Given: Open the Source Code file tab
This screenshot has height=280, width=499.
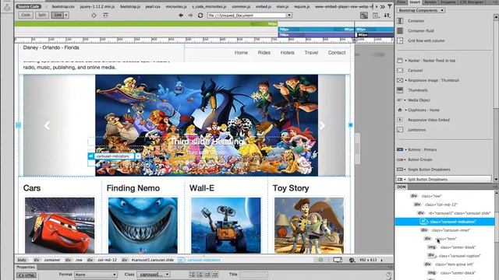Looking at the screenshot, I should point(29,6).
